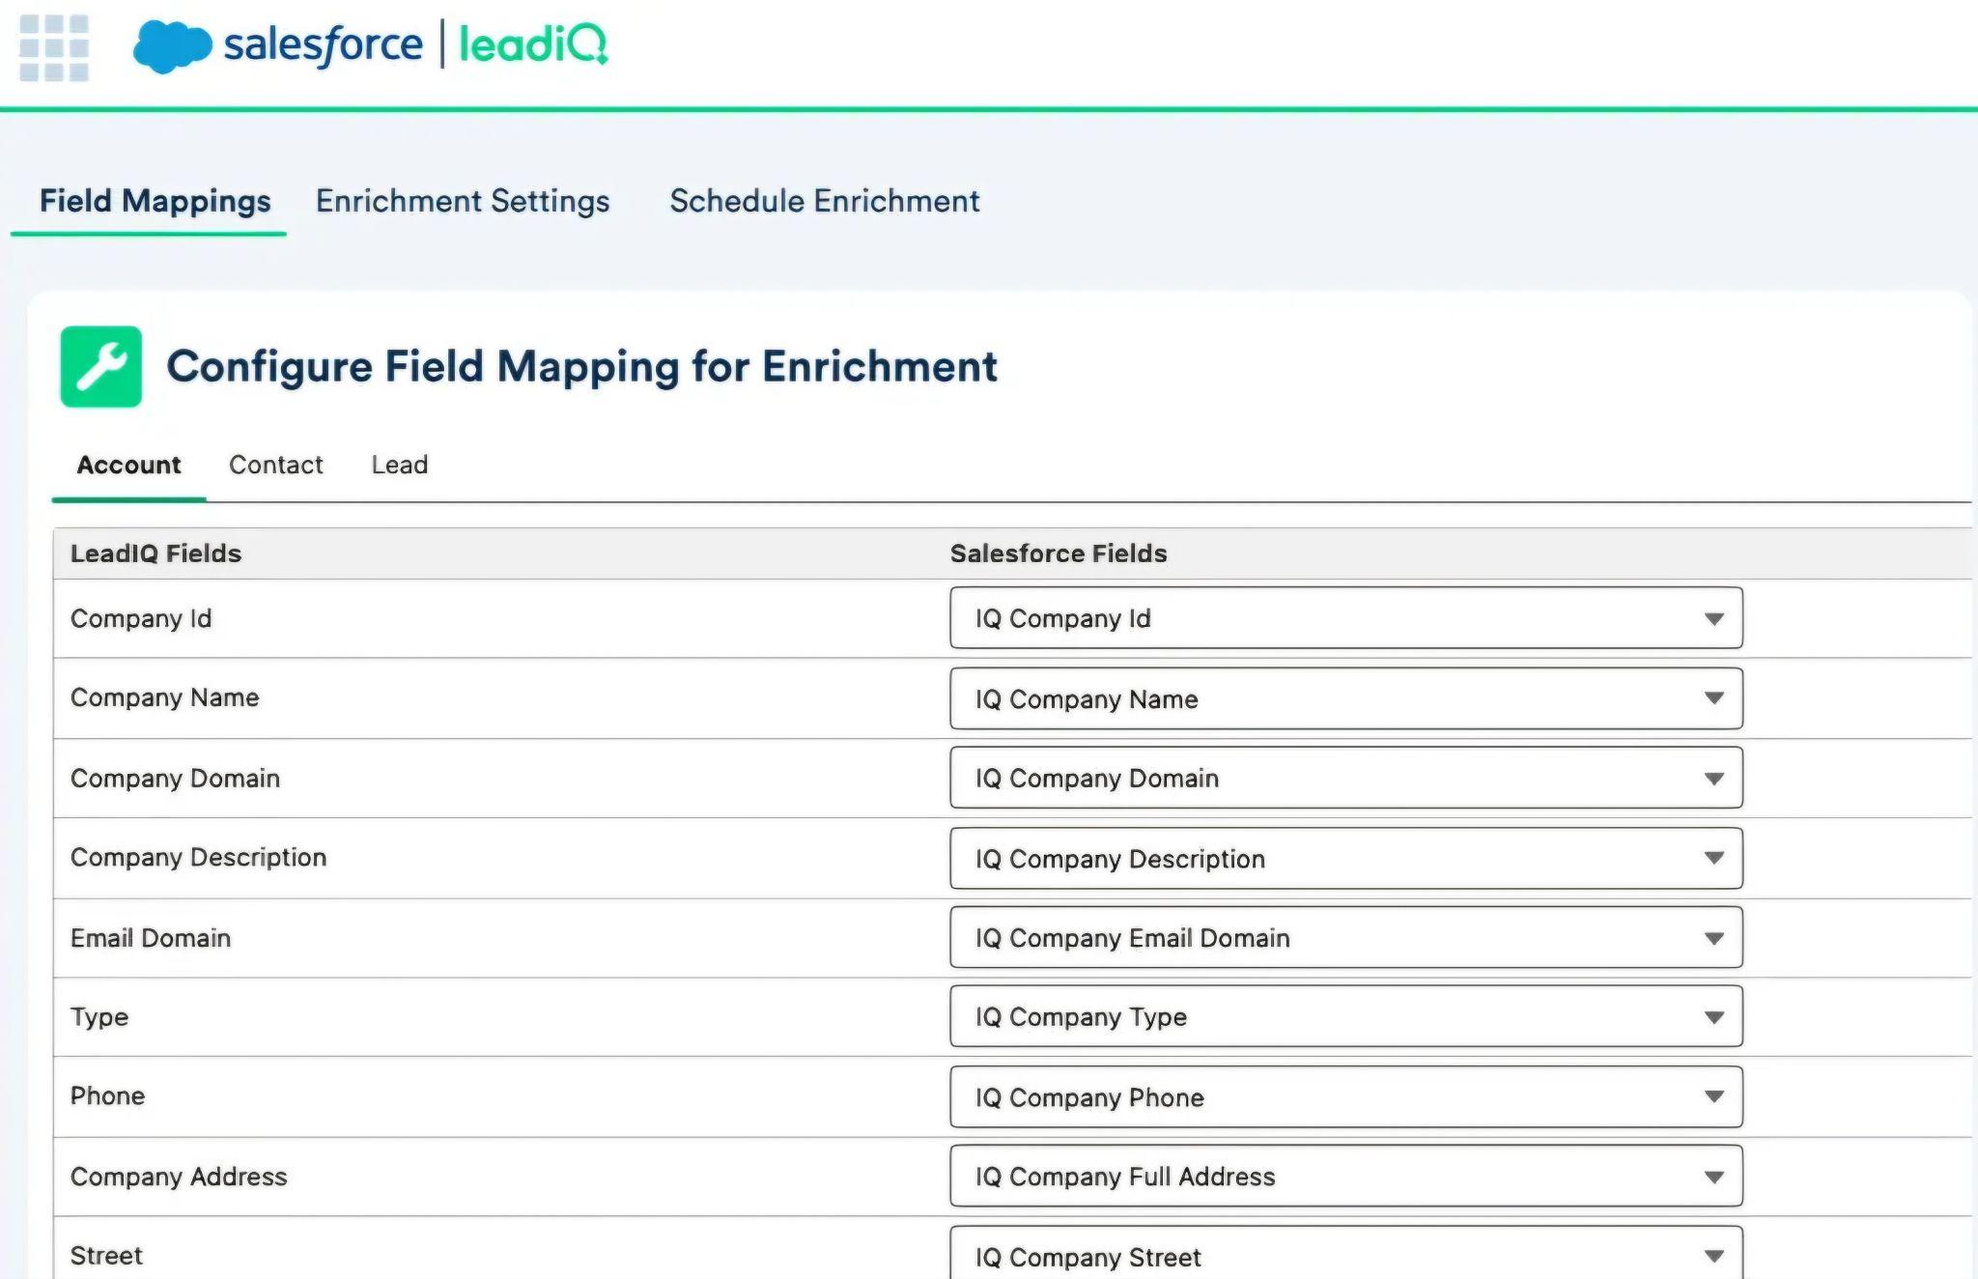Screen dimensions: 1978x1279
Task: Select the Company Name field label
Action: click(165, 697)
